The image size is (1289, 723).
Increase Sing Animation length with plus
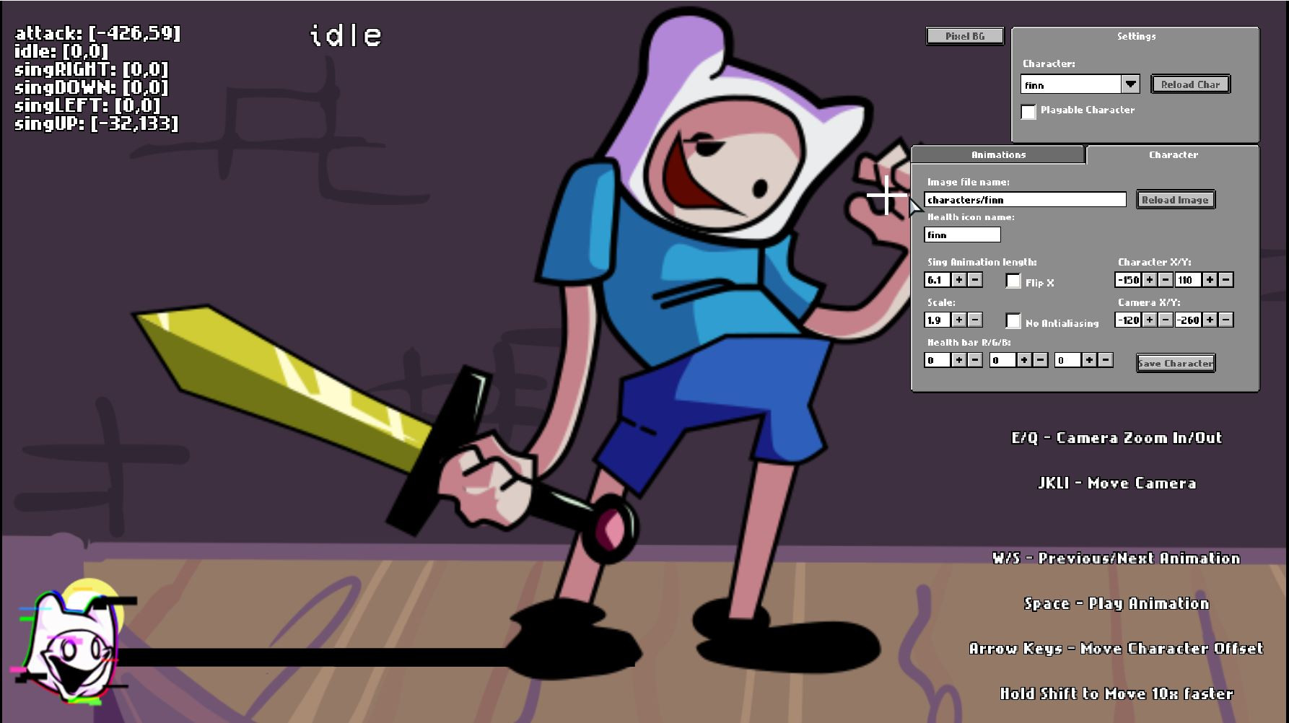[x=959, y=280]
